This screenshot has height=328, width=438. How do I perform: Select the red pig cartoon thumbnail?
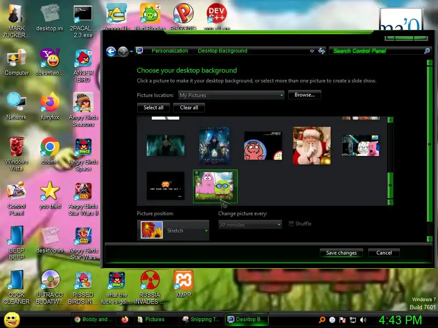point(263,146)
